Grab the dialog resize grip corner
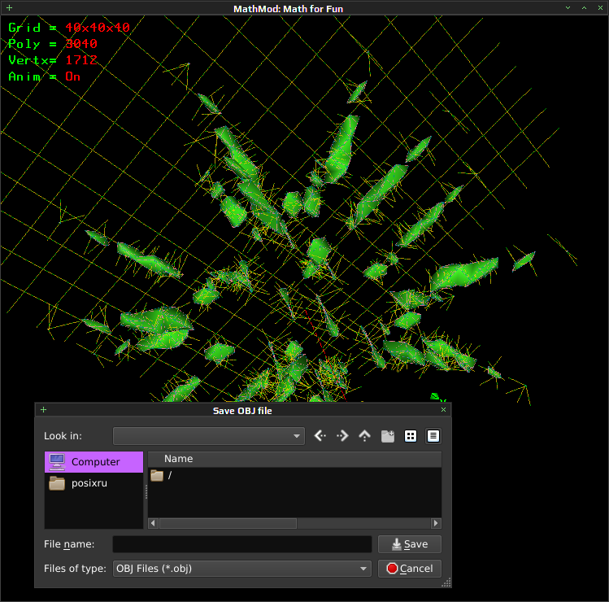 [x=446, y=582]
